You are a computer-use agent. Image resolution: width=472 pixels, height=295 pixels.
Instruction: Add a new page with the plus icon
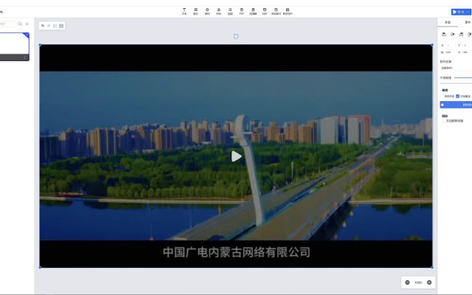point(27,24)
